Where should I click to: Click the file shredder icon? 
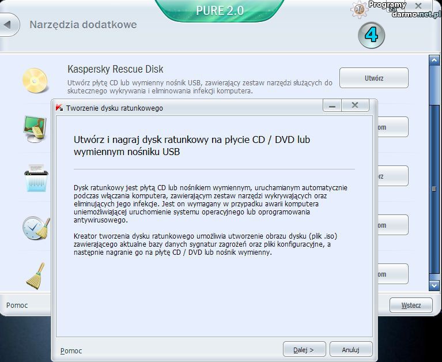point(36,178)
